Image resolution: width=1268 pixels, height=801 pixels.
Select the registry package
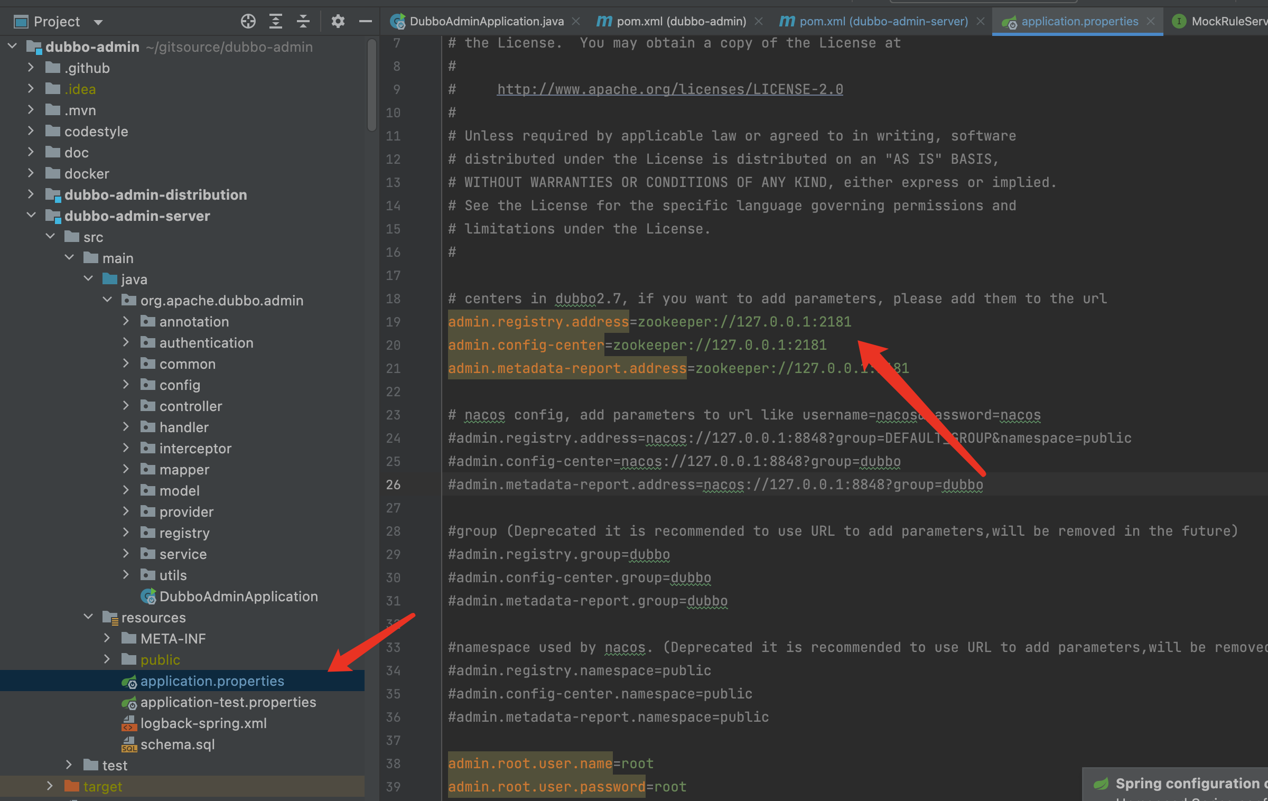click(184, 533)
